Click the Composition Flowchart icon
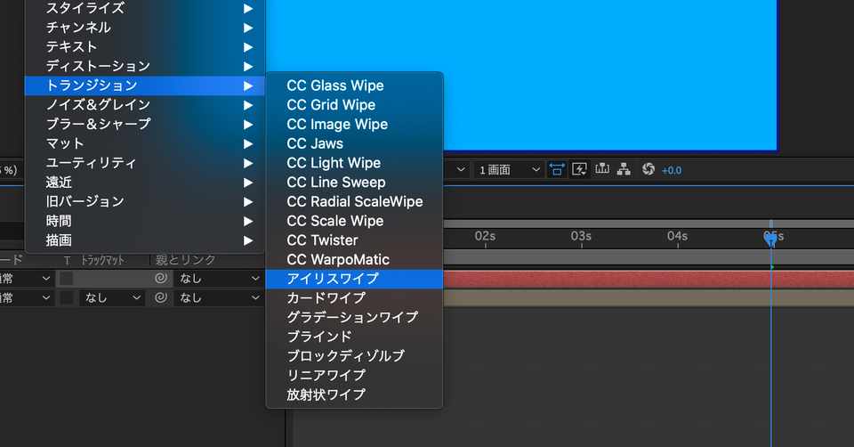The image size is (854, 447). point(624,169)
